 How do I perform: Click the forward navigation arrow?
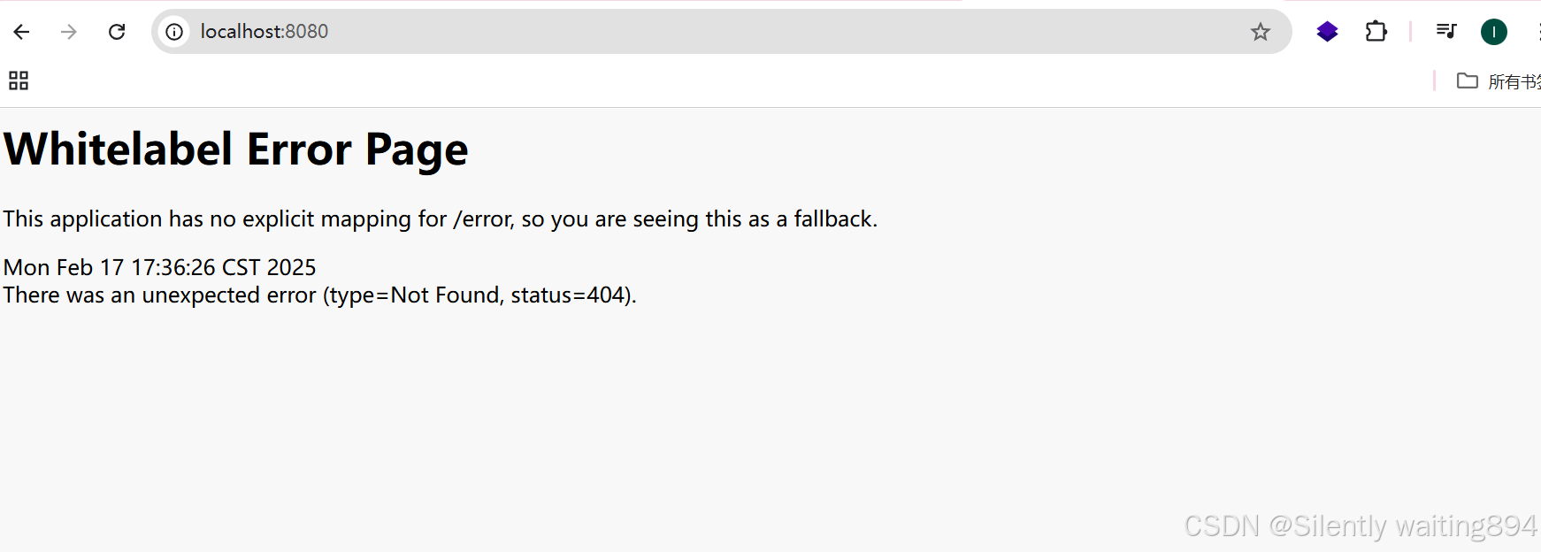click(x=69, y=31)
